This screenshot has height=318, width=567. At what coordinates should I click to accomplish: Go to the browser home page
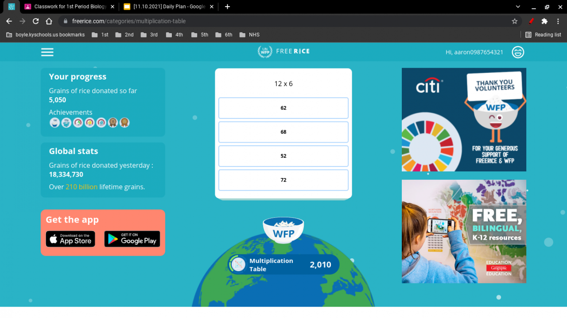[49, 21]
